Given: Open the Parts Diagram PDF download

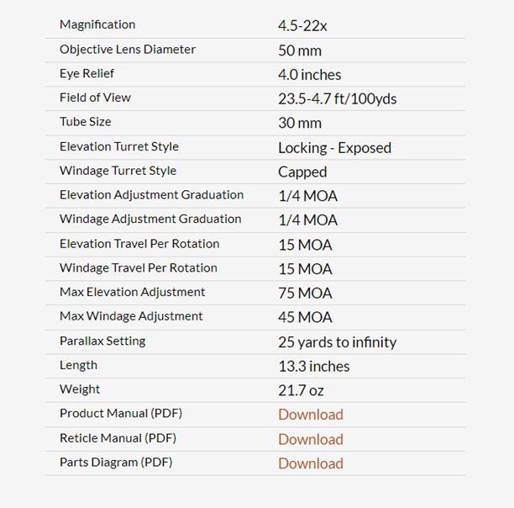Looking at the screenshot, I should [x=310, y=463].
